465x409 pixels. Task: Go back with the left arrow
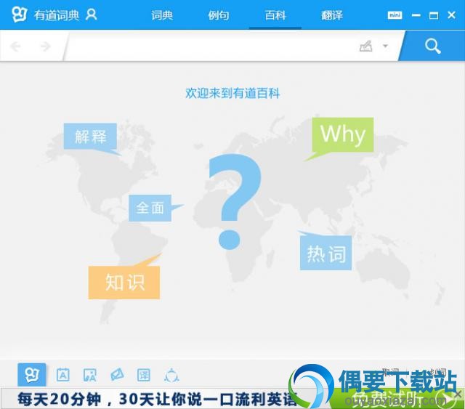(15, 46)
